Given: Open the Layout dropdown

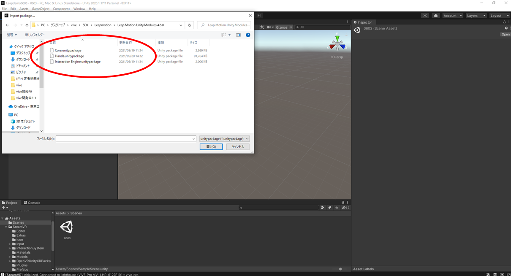Looking at the screenshot, I should click(x=499, y=16).
